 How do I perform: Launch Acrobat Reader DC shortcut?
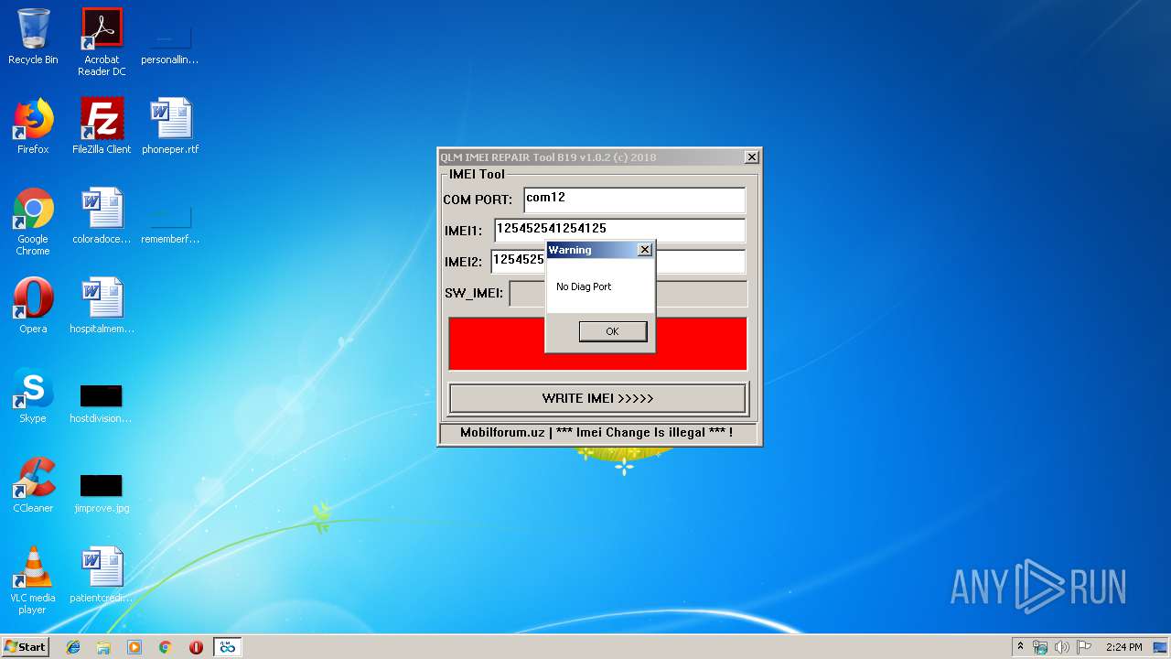(102, 43)
